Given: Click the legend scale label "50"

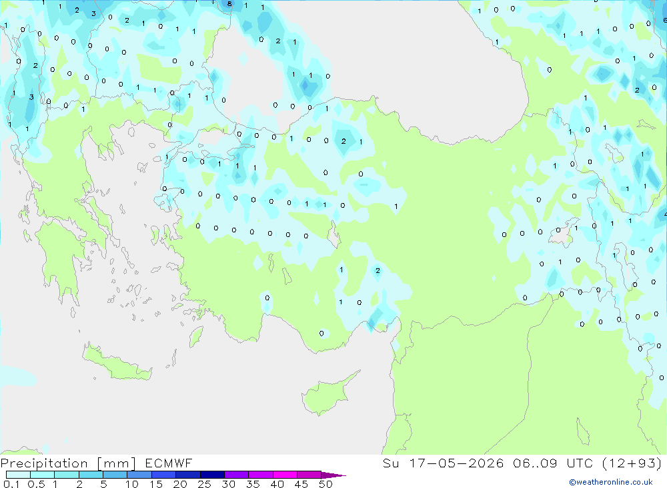Looking at the screenshot, I should 326,484.
